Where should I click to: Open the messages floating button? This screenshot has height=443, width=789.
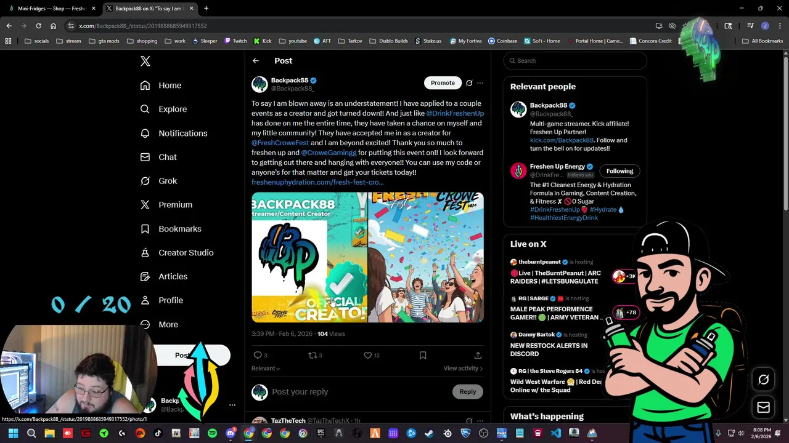763,407
